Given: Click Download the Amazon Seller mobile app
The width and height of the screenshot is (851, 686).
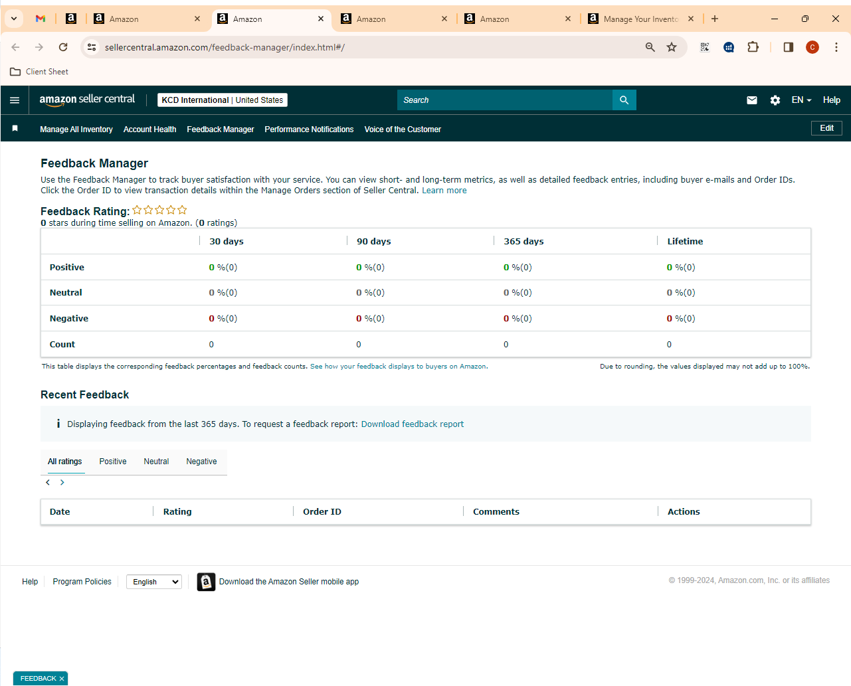Looking at the screenshot, I should coord(289,582).
